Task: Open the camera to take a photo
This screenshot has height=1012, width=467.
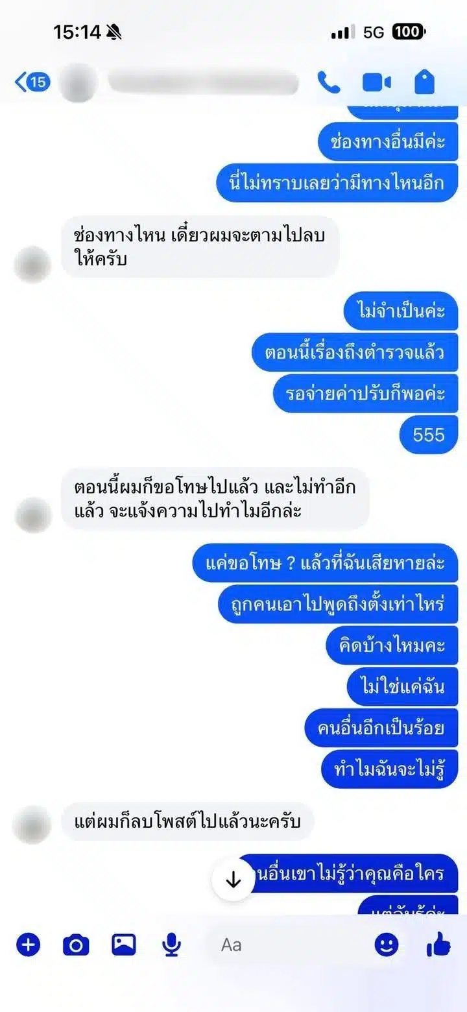Action: click(76, 945)
